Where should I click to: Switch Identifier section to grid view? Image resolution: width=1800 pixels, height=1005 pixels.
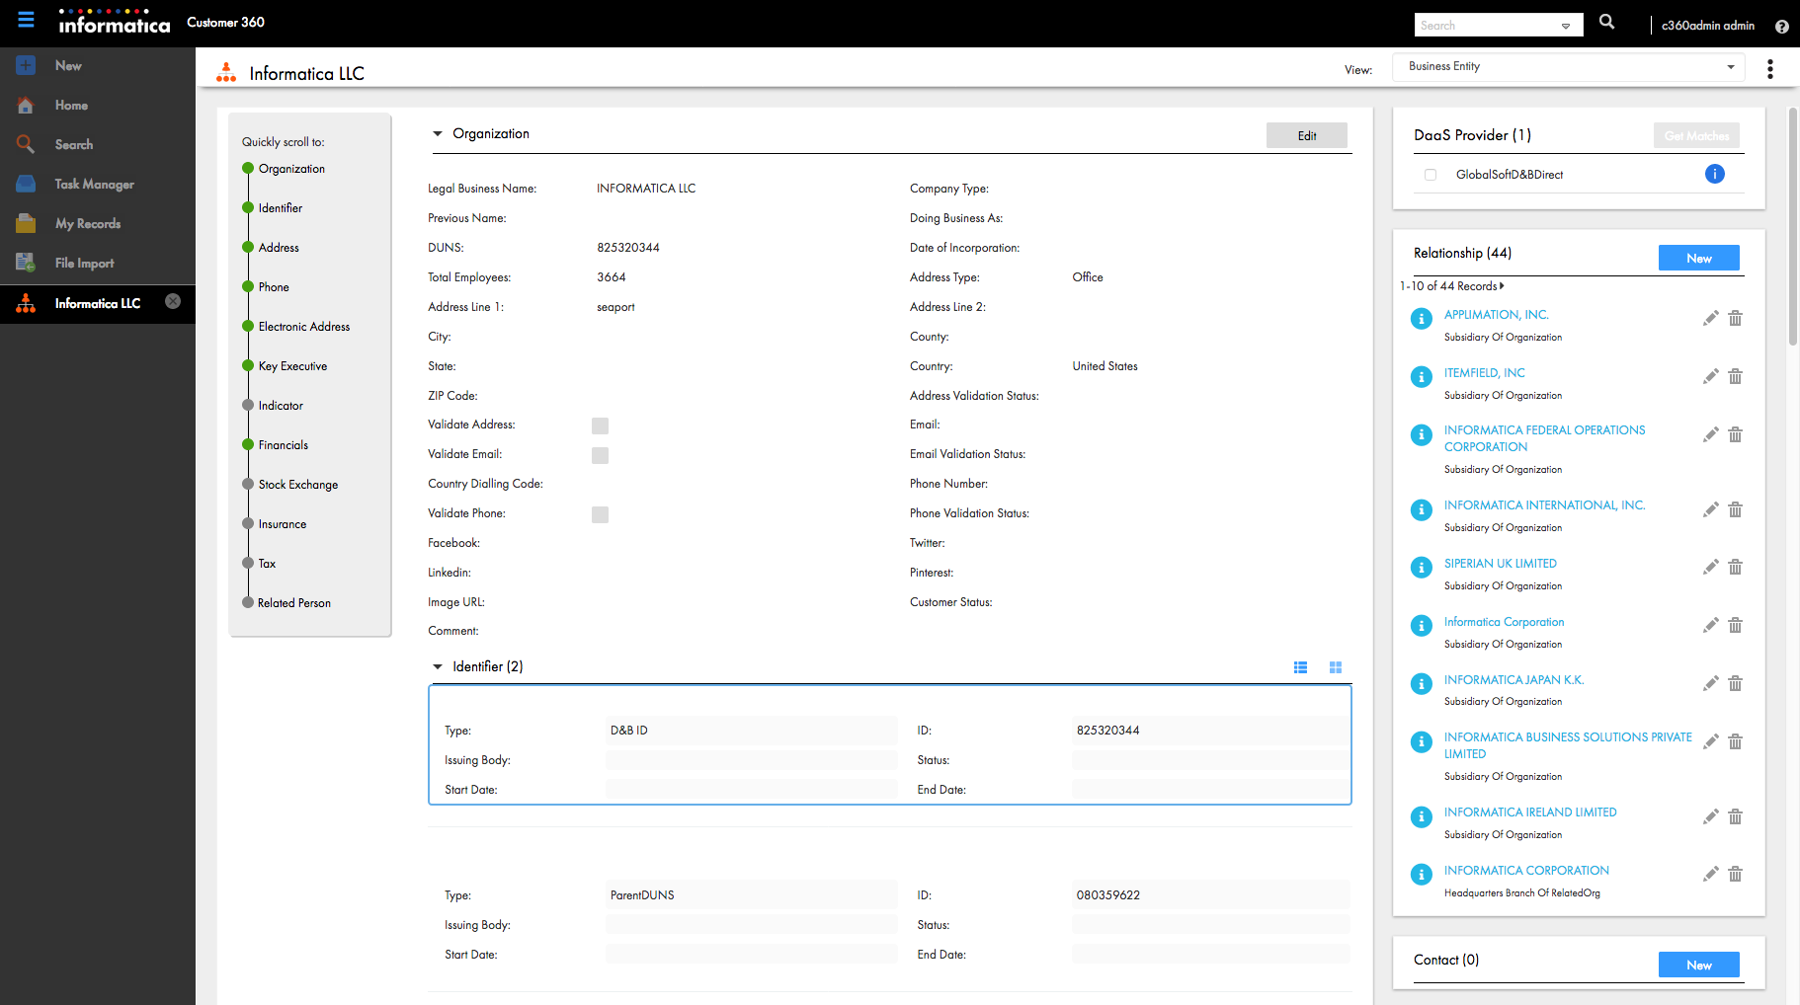point(1336,667)
